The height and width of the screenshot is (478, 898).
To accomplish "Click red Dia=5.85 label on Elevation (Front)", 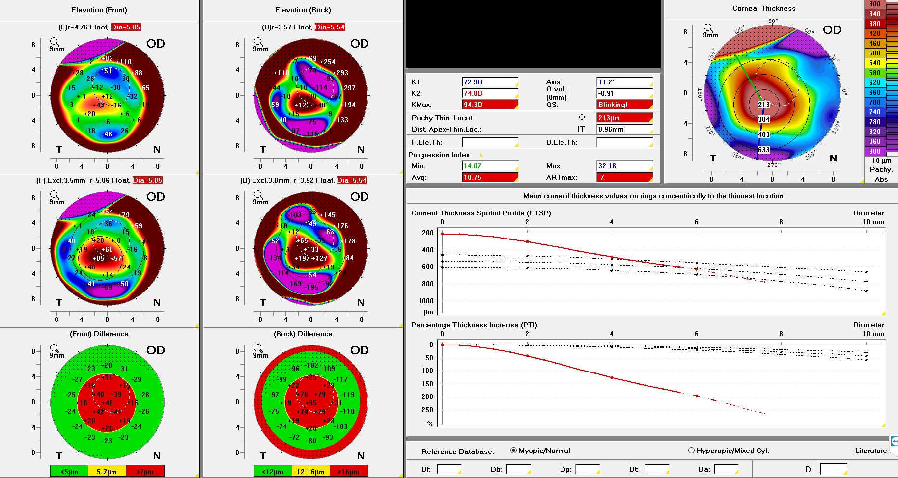I will coord(126,27).
